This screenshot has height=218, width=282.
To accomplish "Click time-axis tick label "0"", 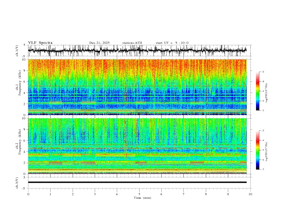I will [x=28, y=194].
